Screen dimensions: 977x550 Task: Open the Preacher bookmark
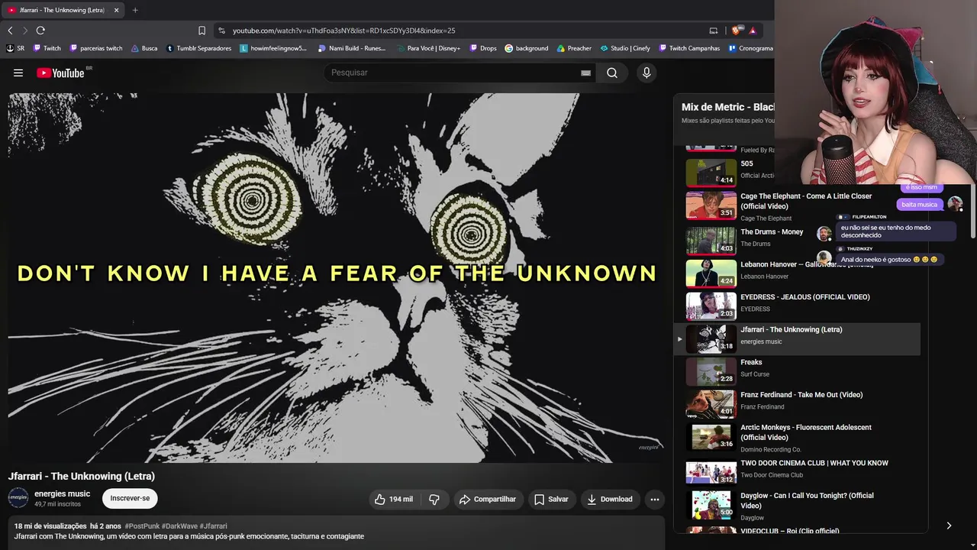(574, 48)
